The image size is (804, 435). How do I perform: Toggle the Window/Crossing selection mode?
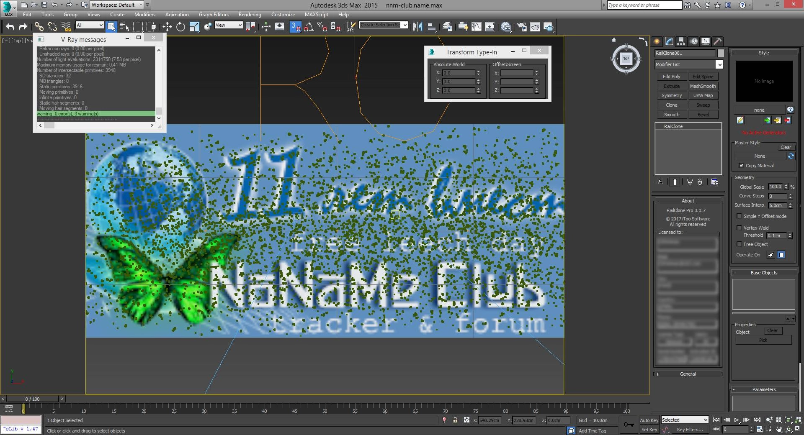click(x=152, y=27)
